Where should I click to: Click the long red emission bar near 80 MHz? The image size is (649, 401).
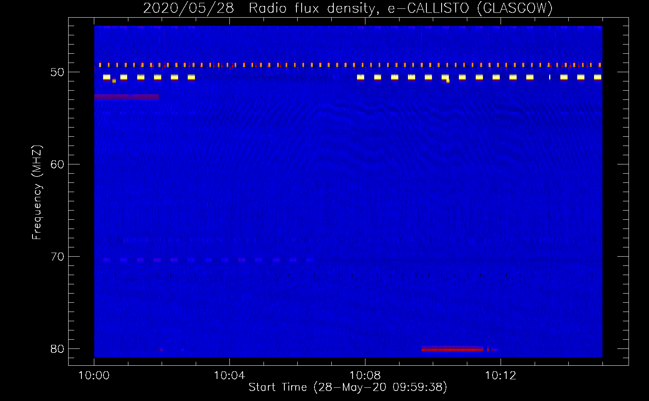coord(452,349)
